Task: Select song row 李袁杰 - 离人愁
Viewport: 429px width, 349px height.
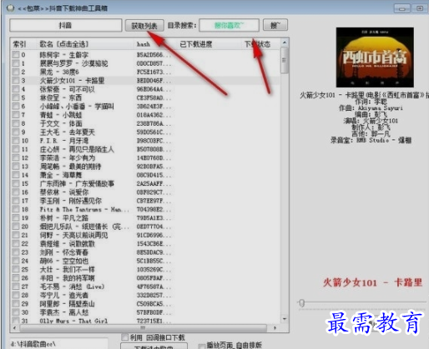Action: [x=144, y=312]
